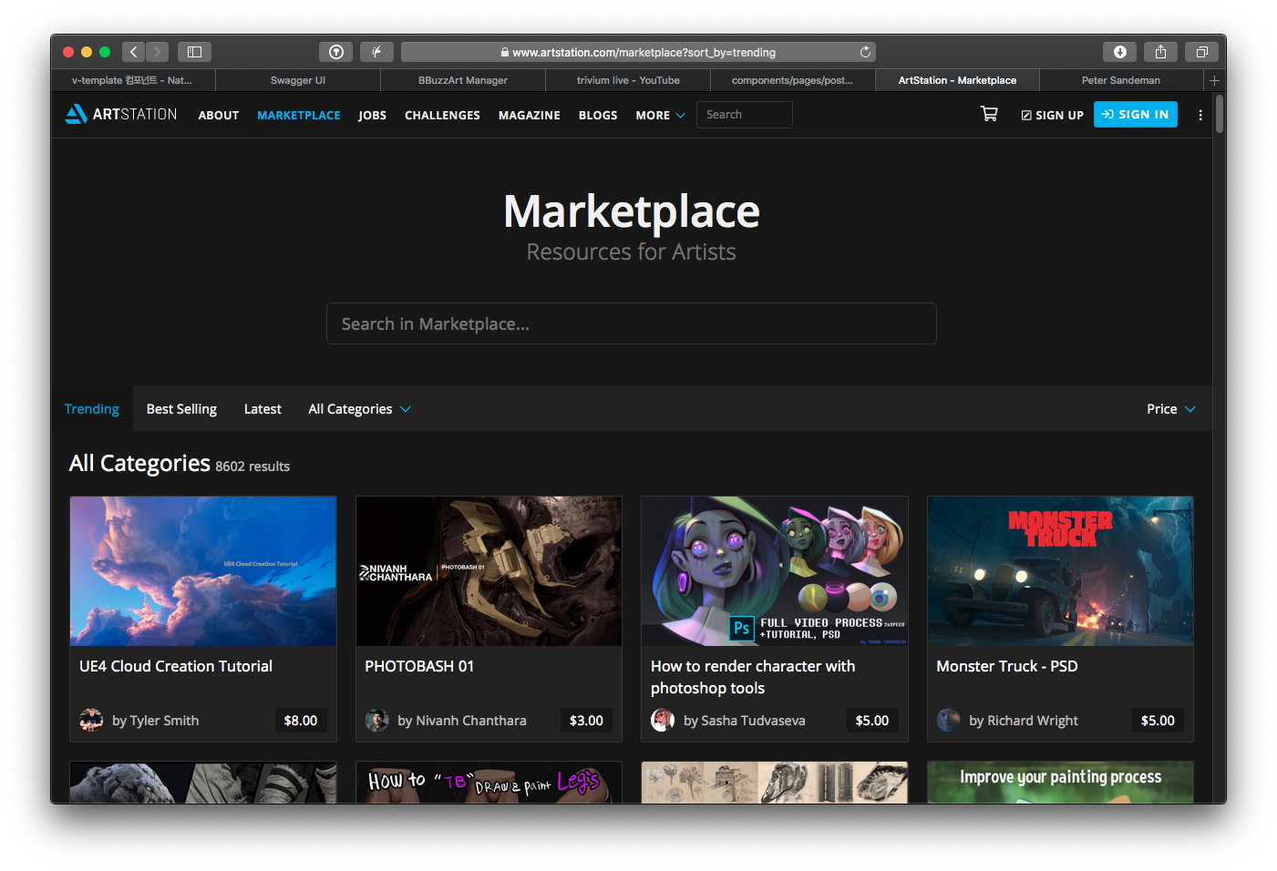Click the PHOTOBASH 01 title
1277x871 pixels.
click(419, 666)
